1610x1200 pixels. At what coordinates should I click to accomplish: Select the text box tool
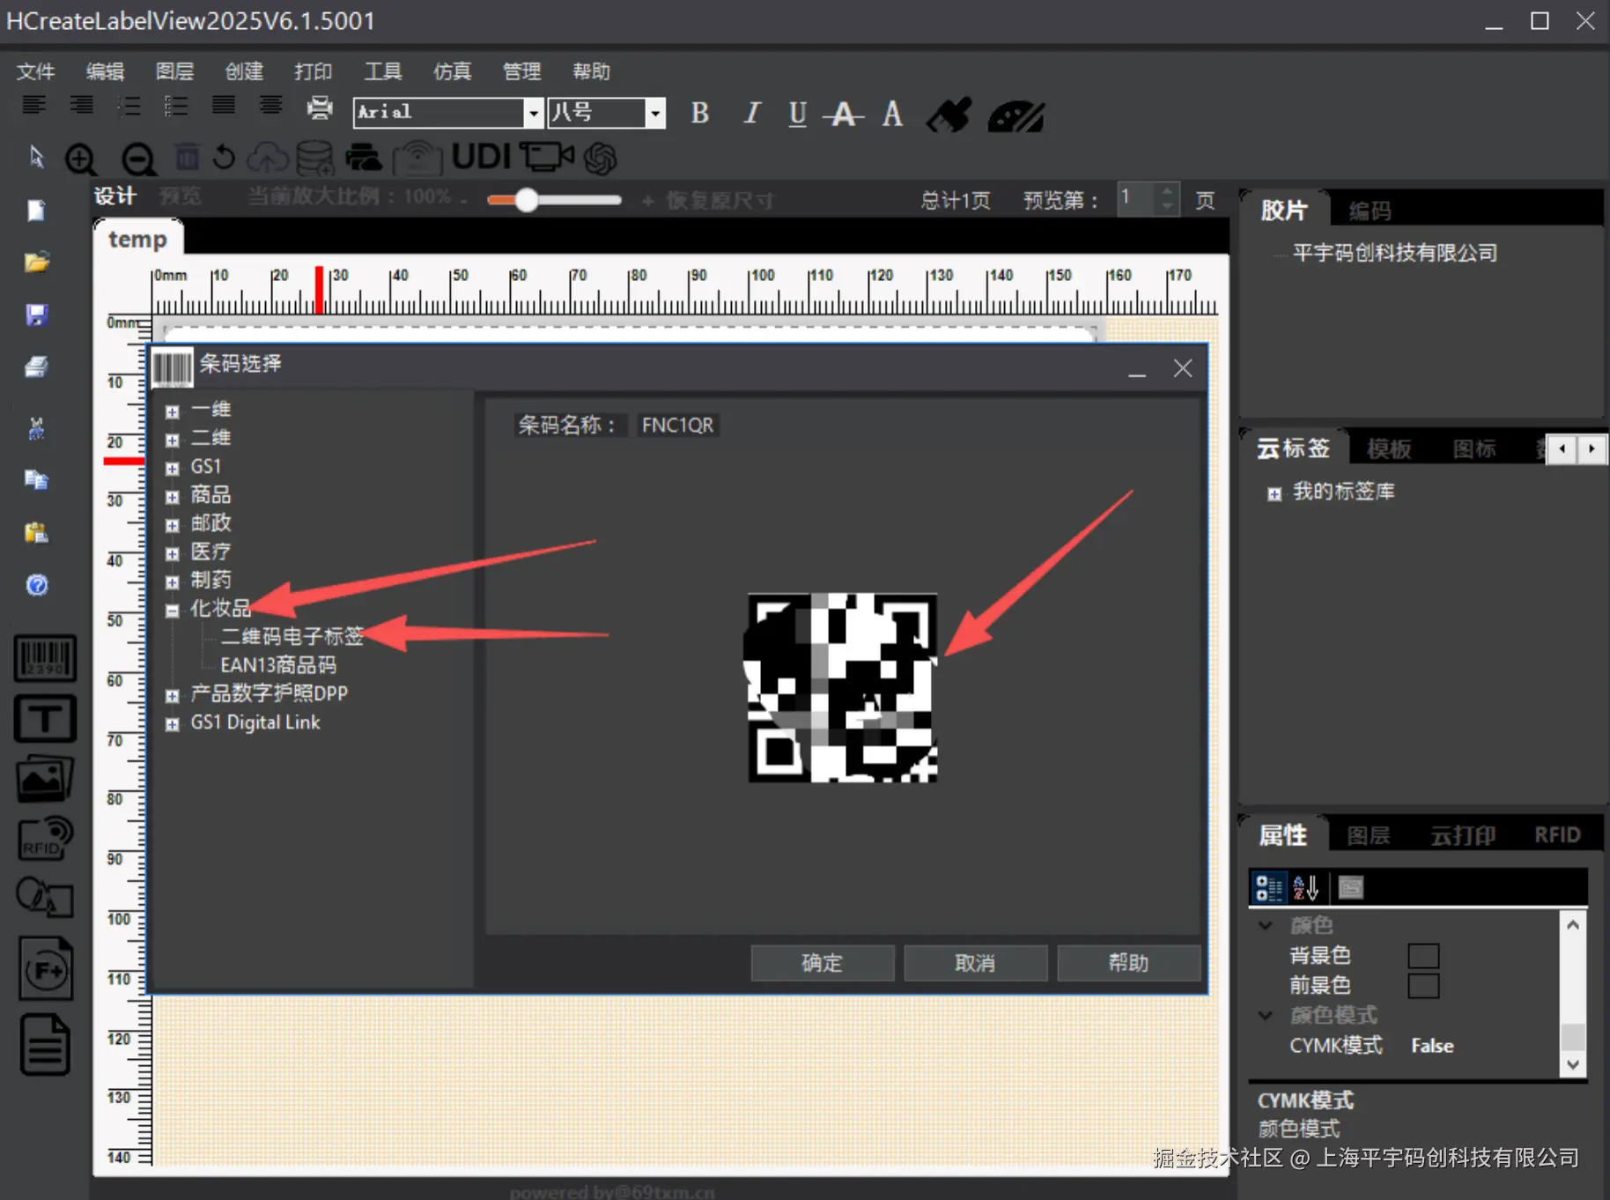45,718
